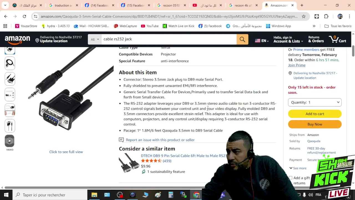
Task: Bookmark this page with the star icon
Action: coord(304,16)
